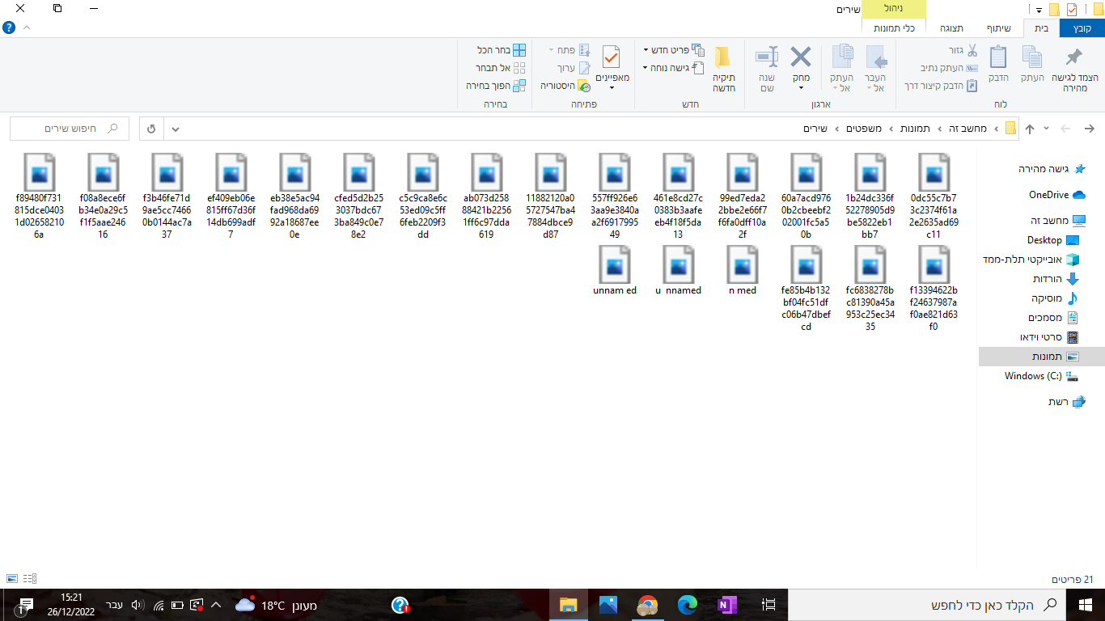Open Music (מוסיקה) in navigation pane
Screen dimensions: 1105x621
click(1054, 298)
